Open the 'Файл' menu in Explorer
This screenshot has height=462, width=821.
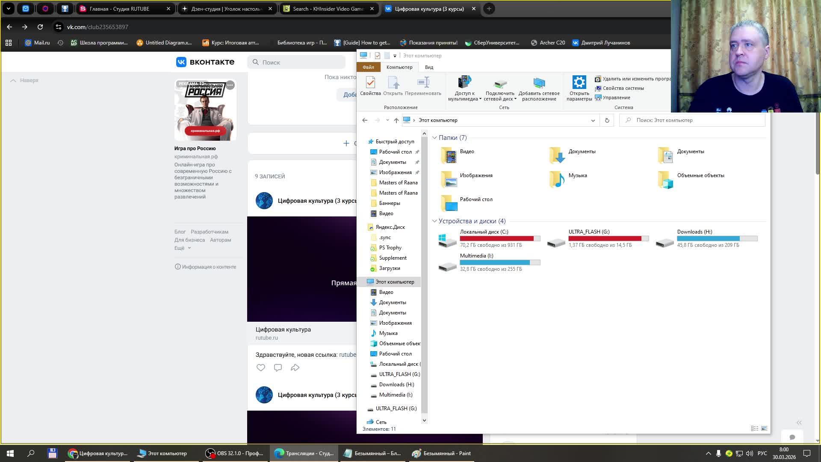tap(368, 67)
